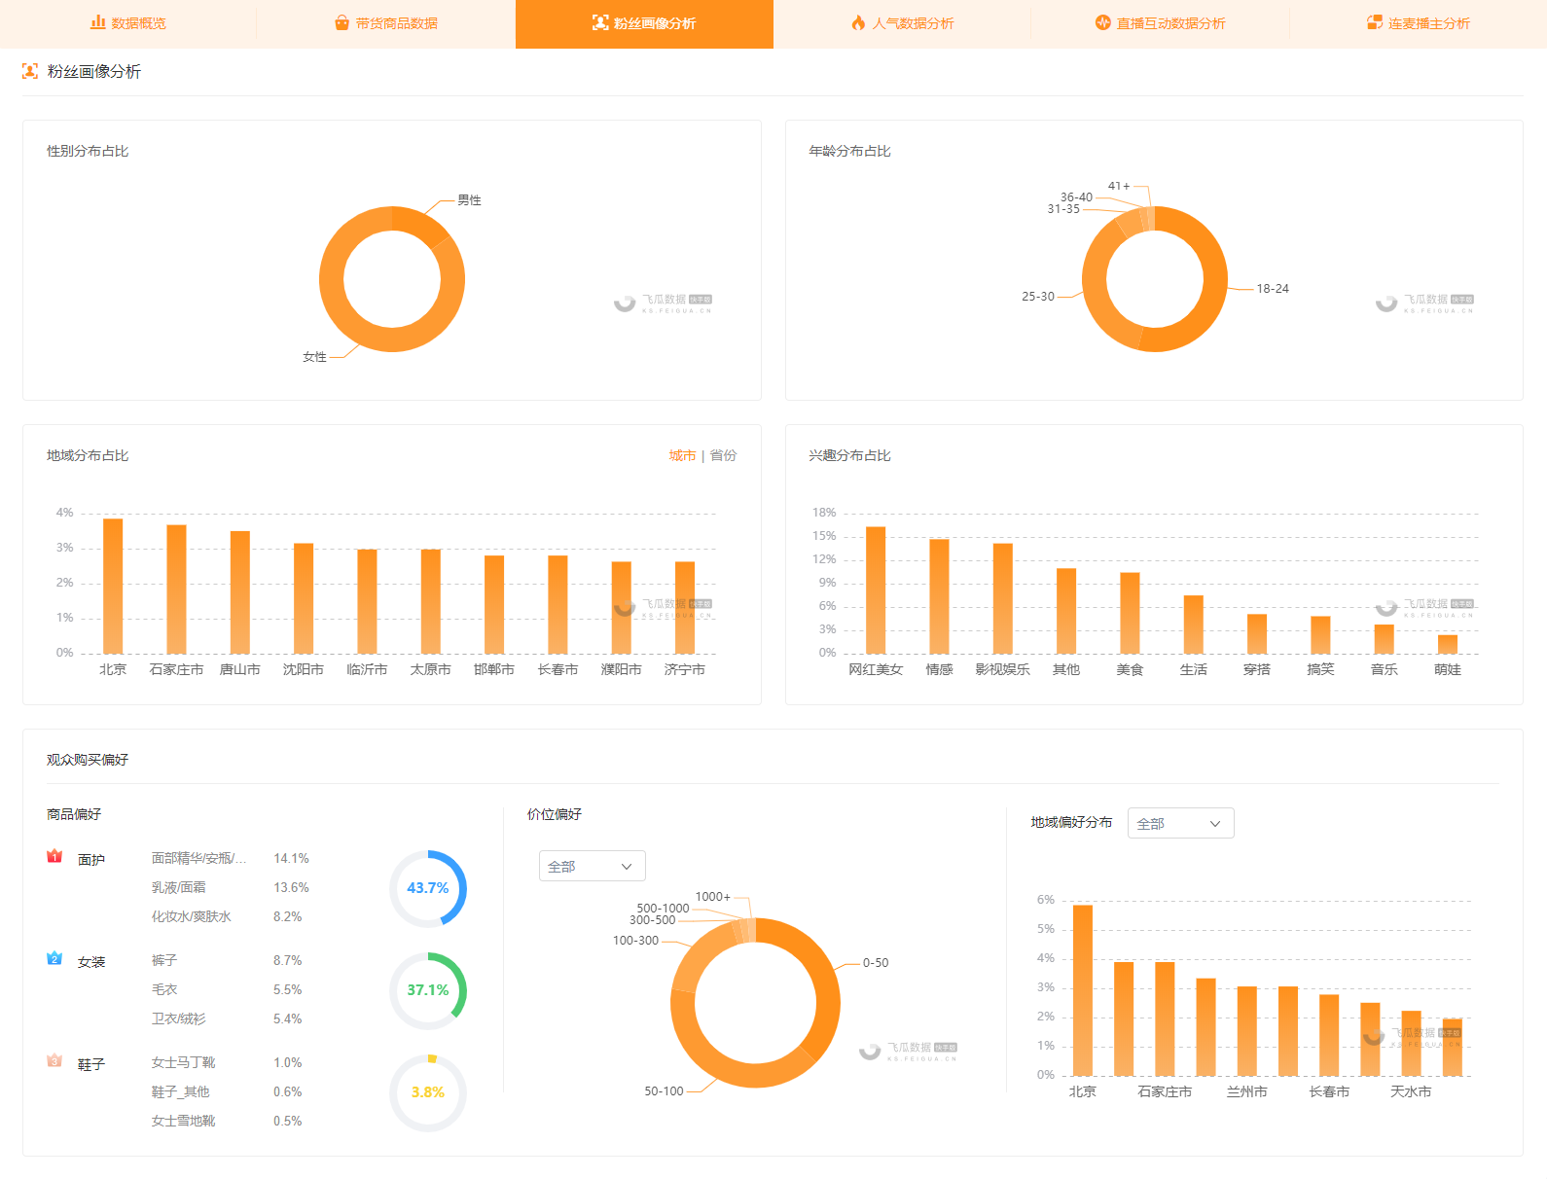Click the 鞋子 category name
Screen dimensions: 1547x1179
click(91, 1065)
